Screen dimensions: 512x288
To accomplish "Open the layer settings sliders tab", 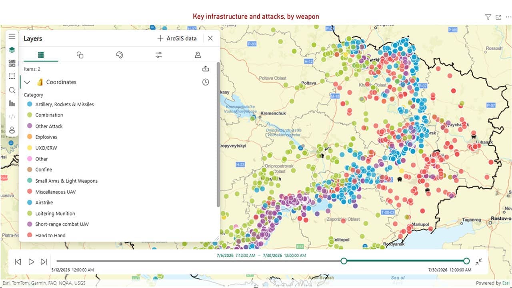I will (159, 55).
